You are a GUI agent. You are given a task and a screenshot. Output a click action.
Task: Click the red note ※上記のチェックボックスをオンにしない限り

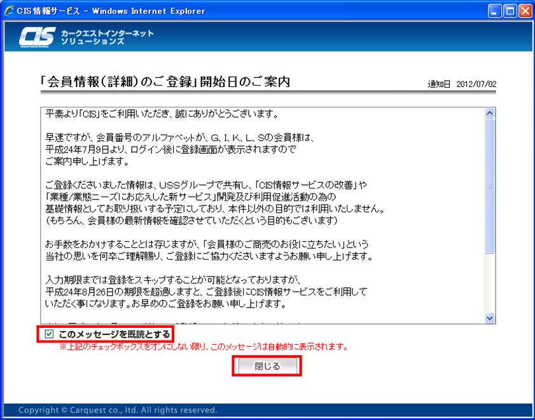204,347
